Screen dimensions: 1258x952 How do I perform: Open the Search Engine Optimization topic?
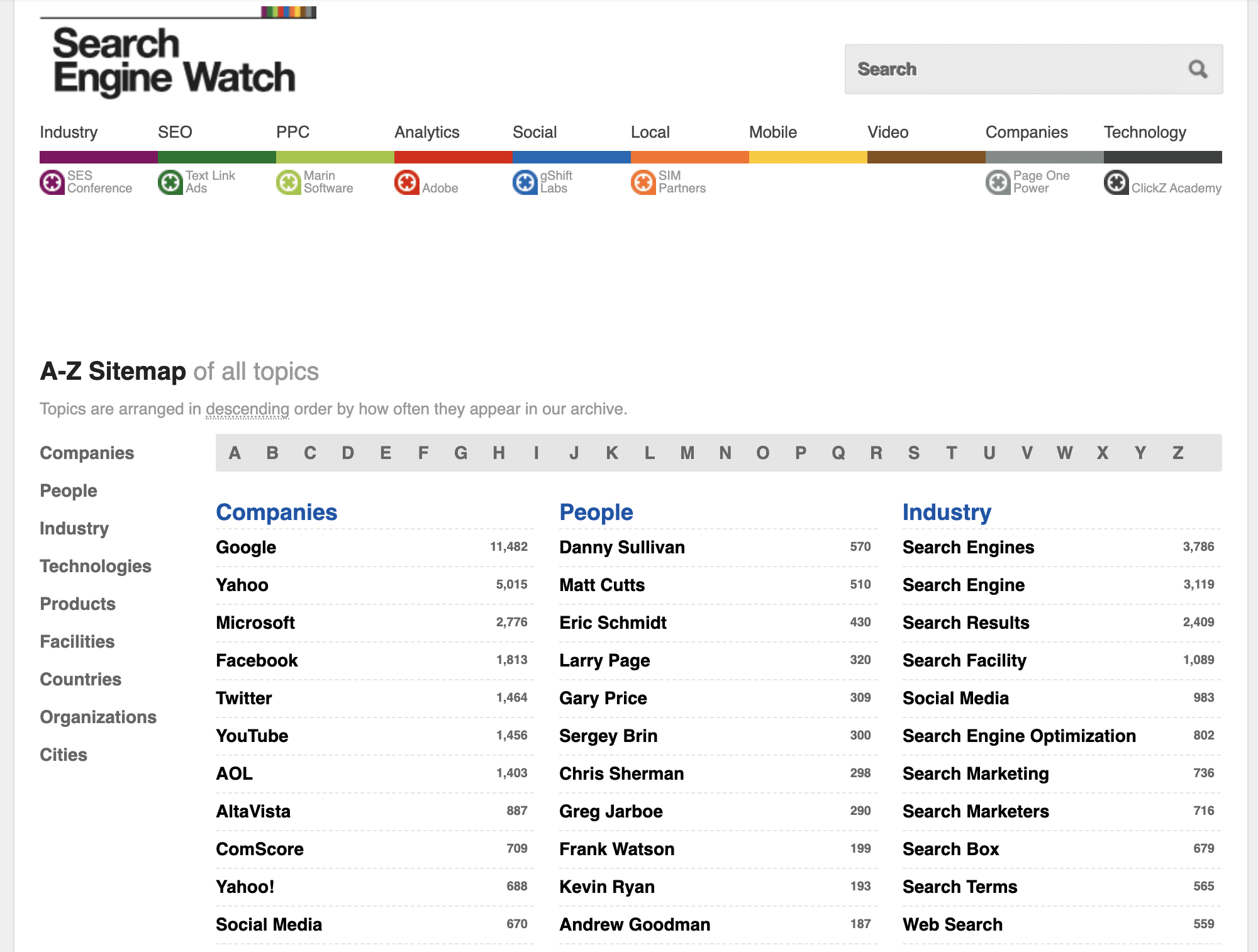tap(1019, 736)
